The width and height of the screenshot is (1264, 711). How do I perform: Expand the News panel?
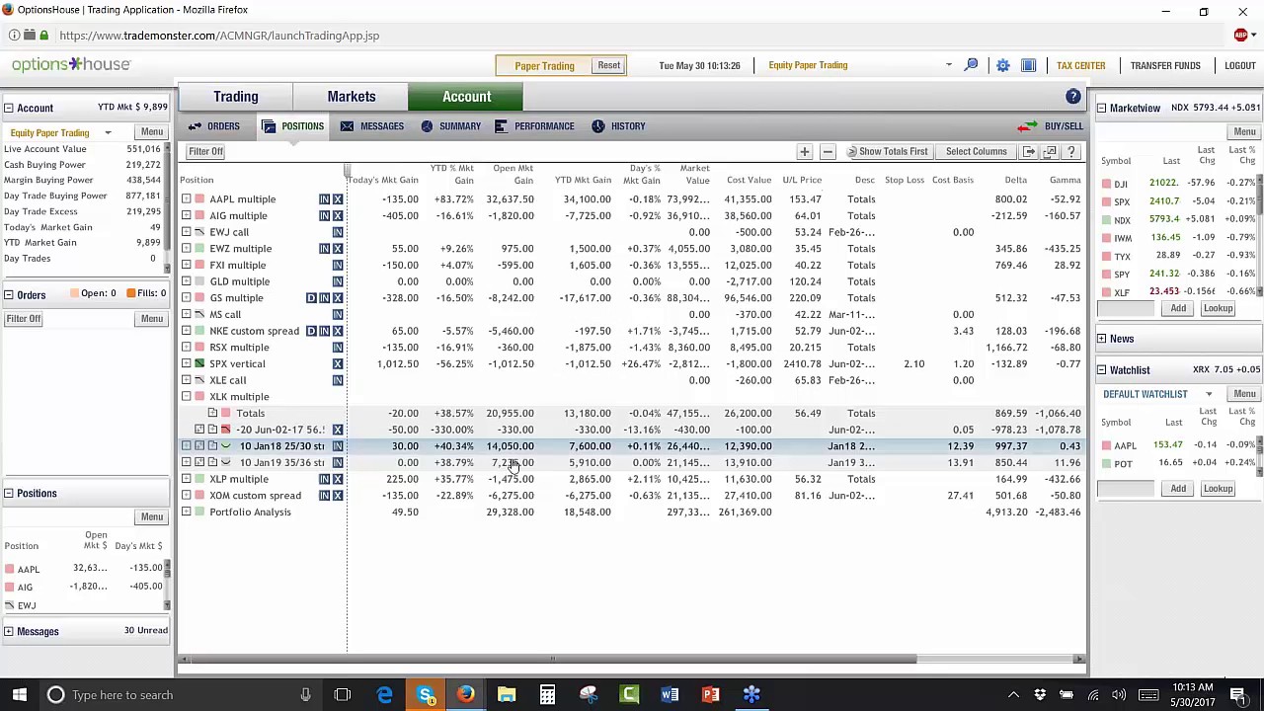point(1101,339)
